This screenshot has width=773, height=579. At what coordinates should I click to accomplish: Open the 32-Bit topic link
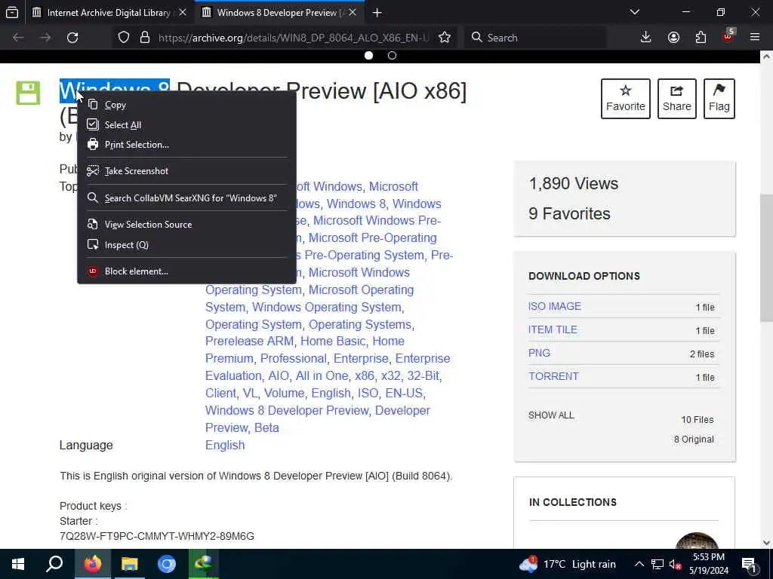(x=423, y=375)
